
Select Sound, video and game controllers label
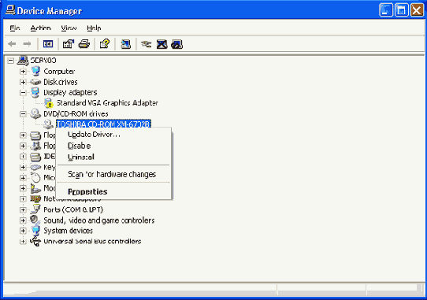[99, 220]
